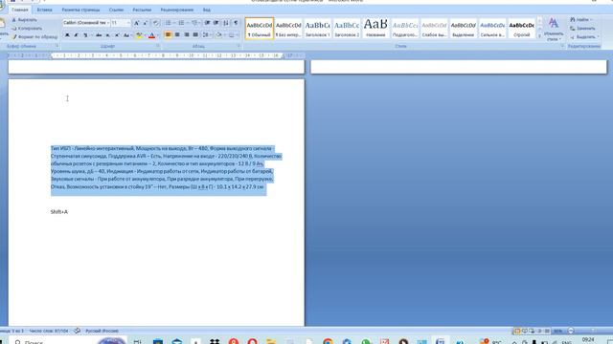Screen dimensions: 613x344
Task: Apply superscript formatting
Action: tap(117, 35)
